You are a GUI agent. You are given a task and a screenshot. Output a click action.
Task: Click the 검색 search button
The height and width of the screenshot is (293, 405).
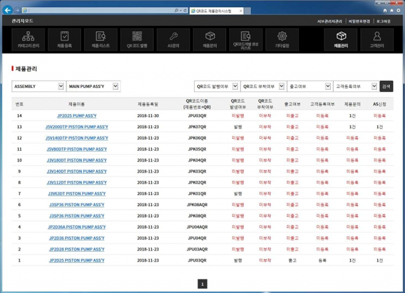[386, 86]
